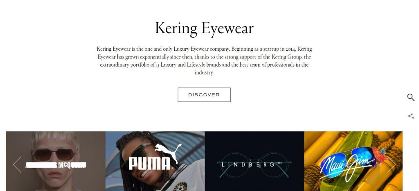419x191 pixels.
Task: Click the white PUMA wordmark
Action: click(x=150, y=164)
